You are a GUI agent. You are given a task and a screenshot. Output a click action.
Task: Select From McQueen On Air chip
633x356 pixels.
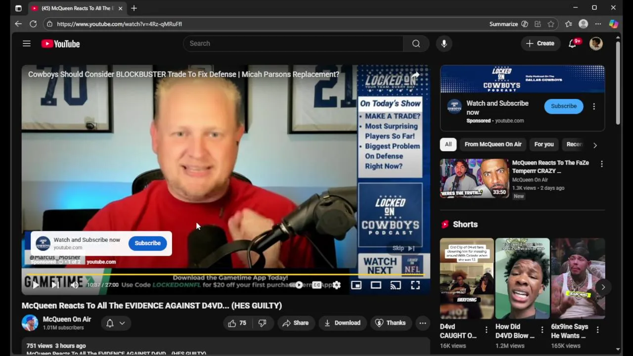pos(493,144)
